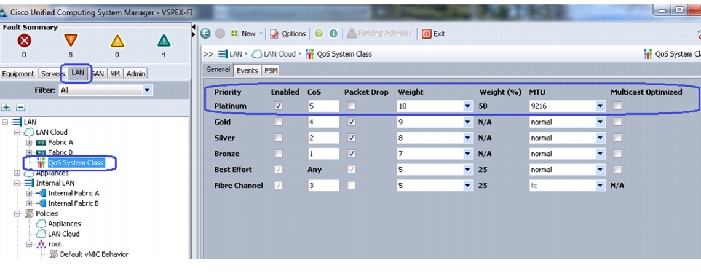Toggle Bronze Packet Drop checkbox
The image size is (701, 279).
coord(352,154)
